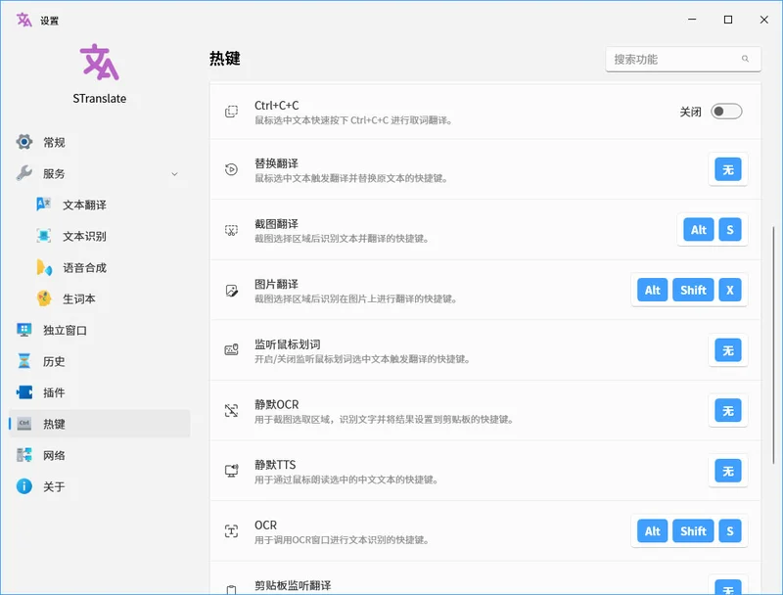Click Alt key of 图片翻译 hotkey
Viewport: 783px width, 595px height.
652,290
